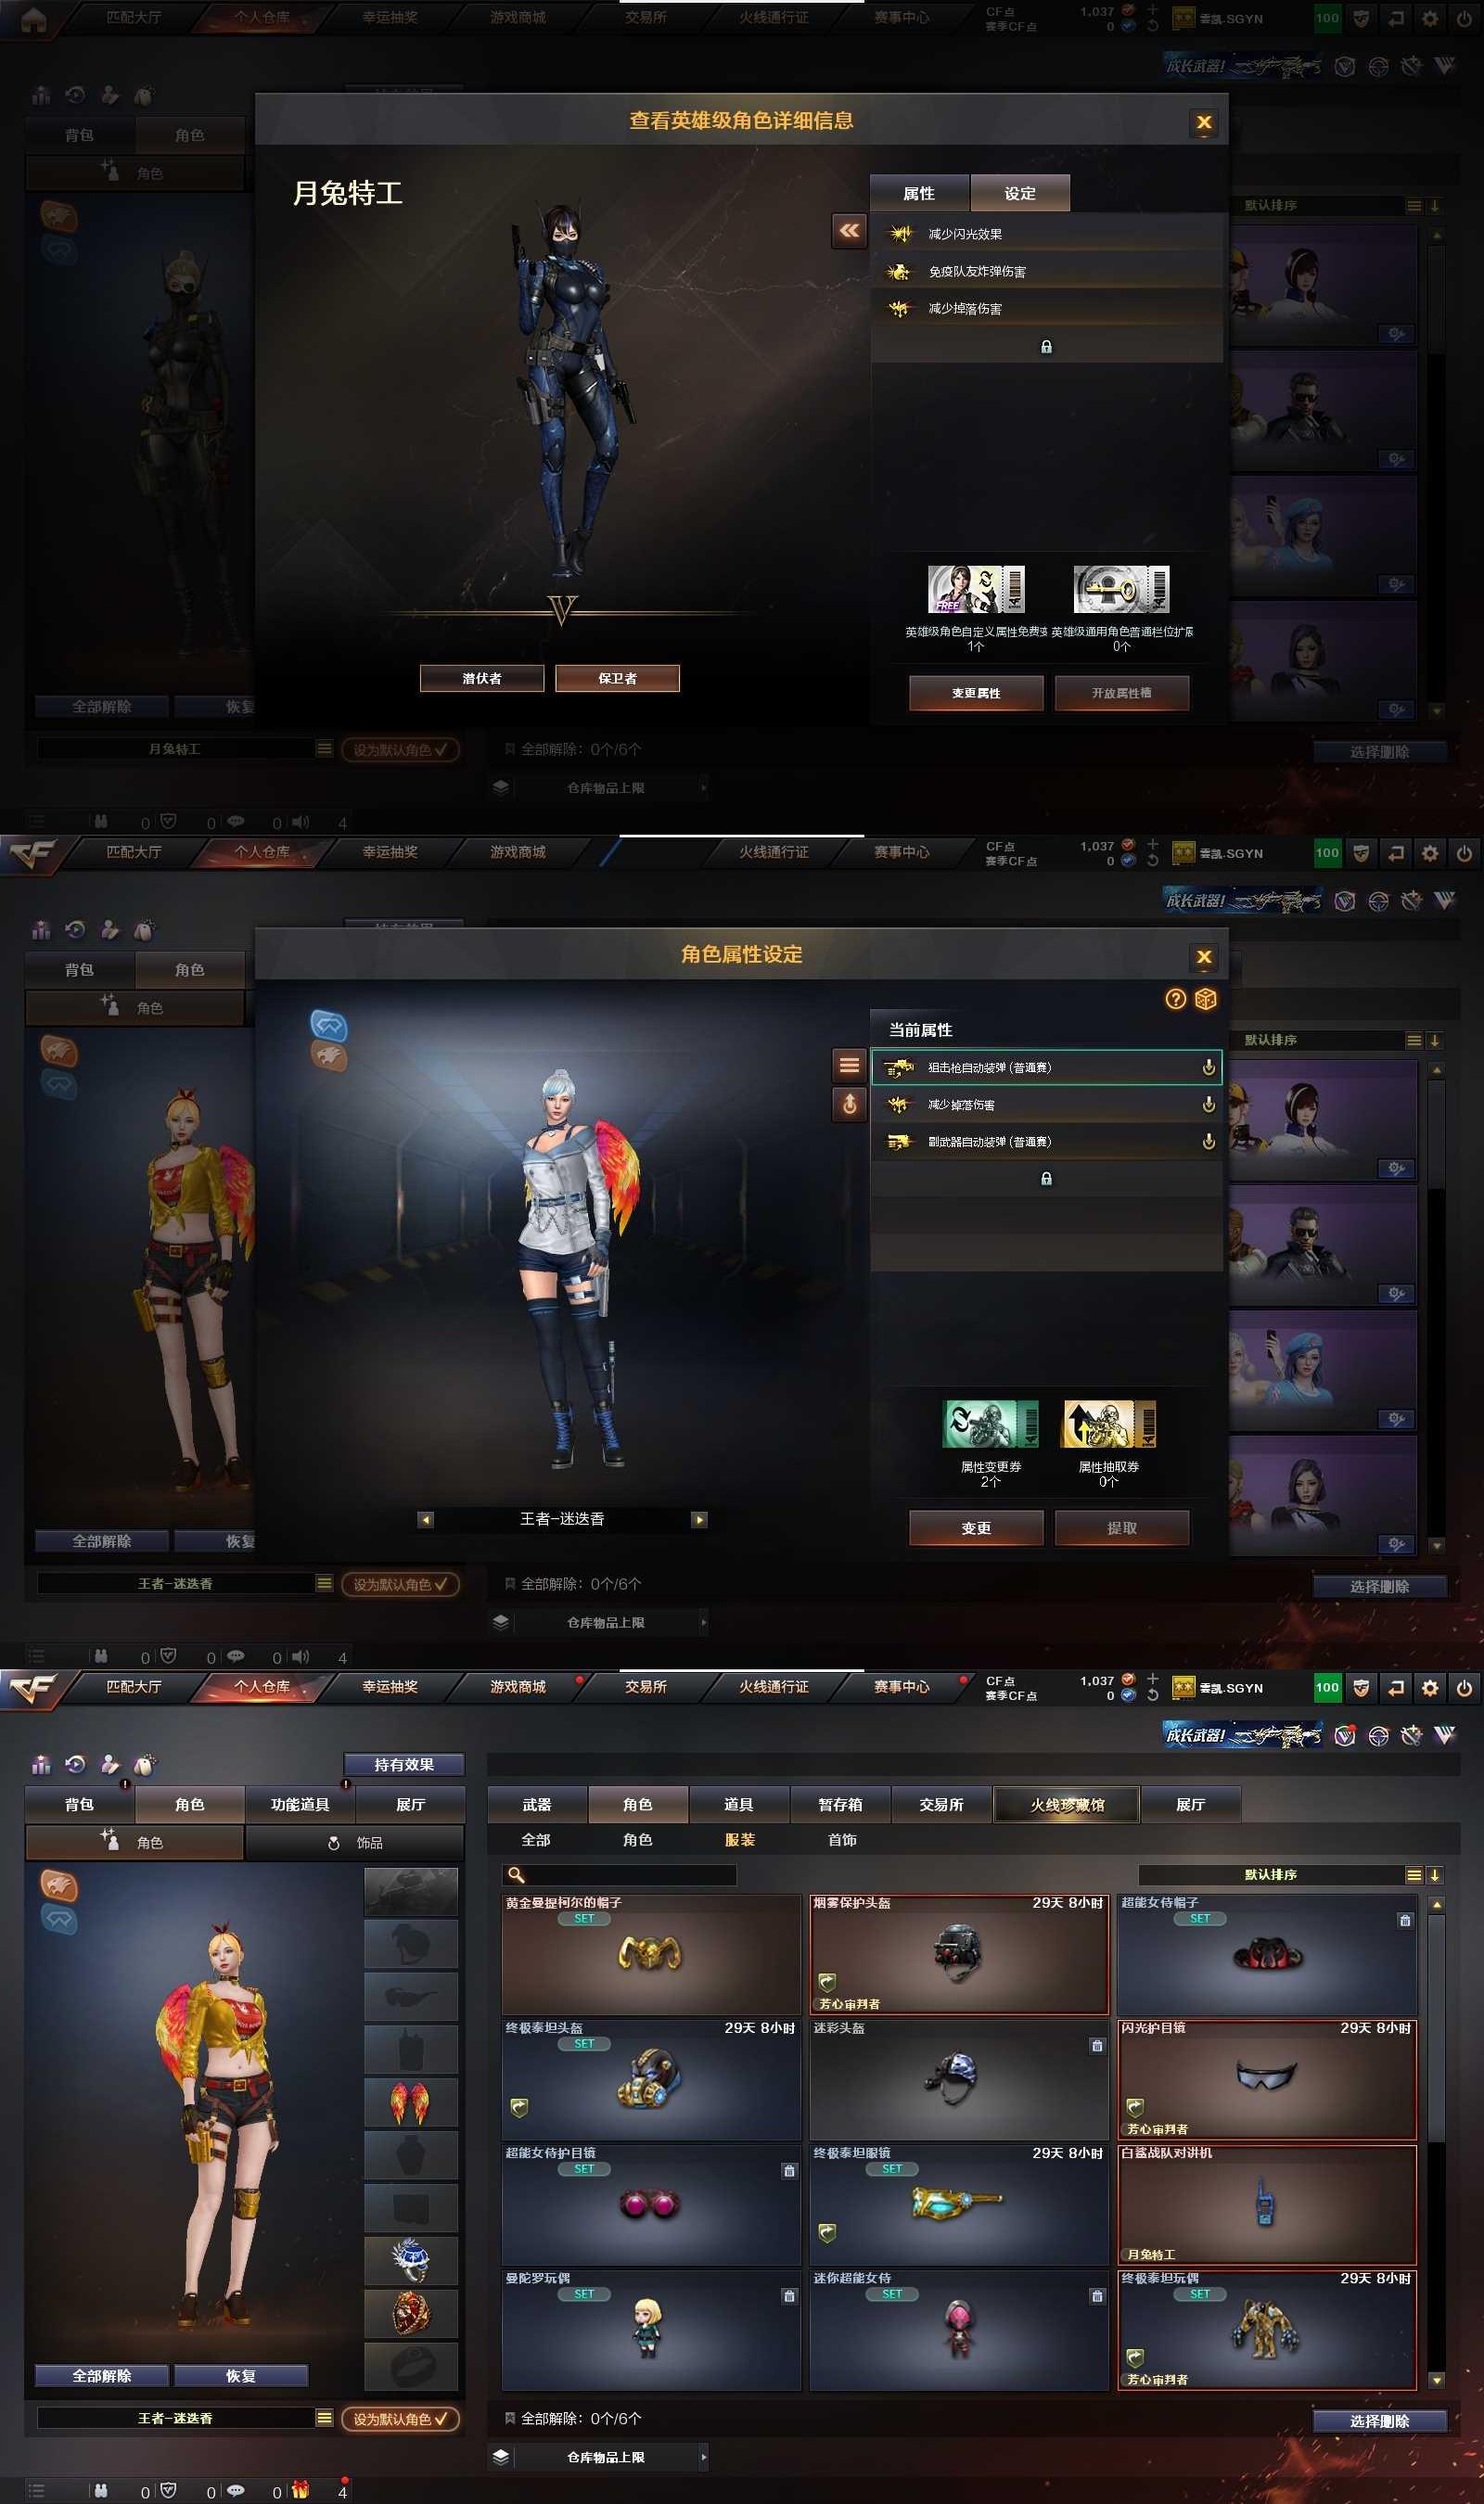The image size is (1484, 2504).
Task: Click SET badge on 黄金曼提柯尔的帽子 card
Action: click(584, 1918)
